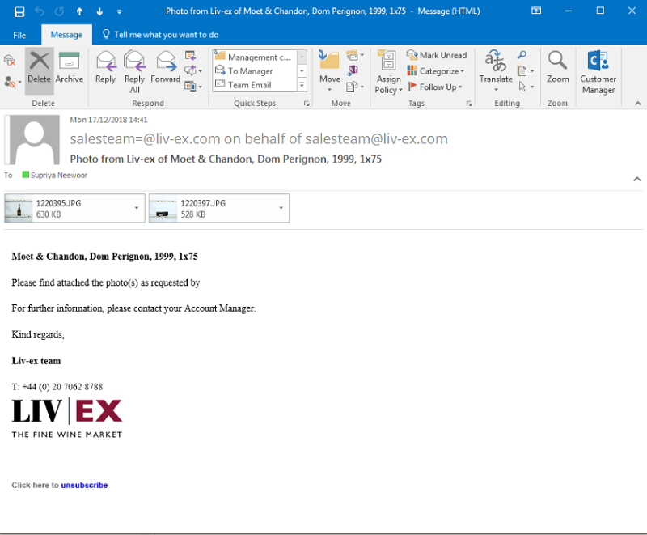647x535 pixels.
Task: Open the Junk dropdown
Action: click(13, 82)
